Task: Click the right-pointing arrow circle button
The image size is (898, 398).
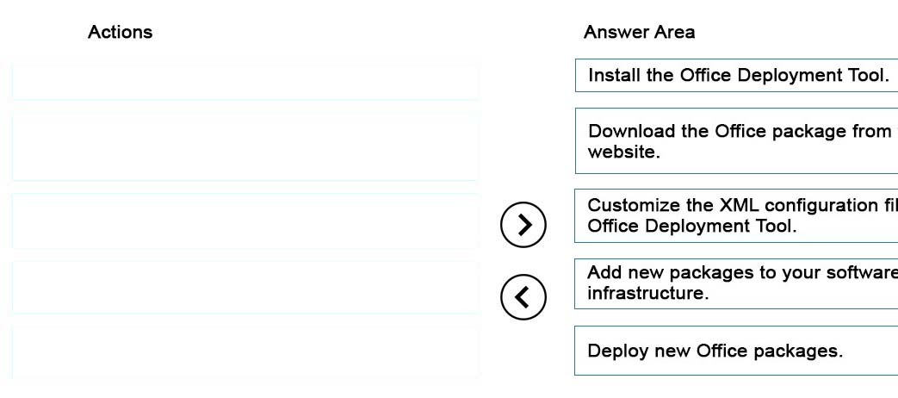Action: [523, 225]
